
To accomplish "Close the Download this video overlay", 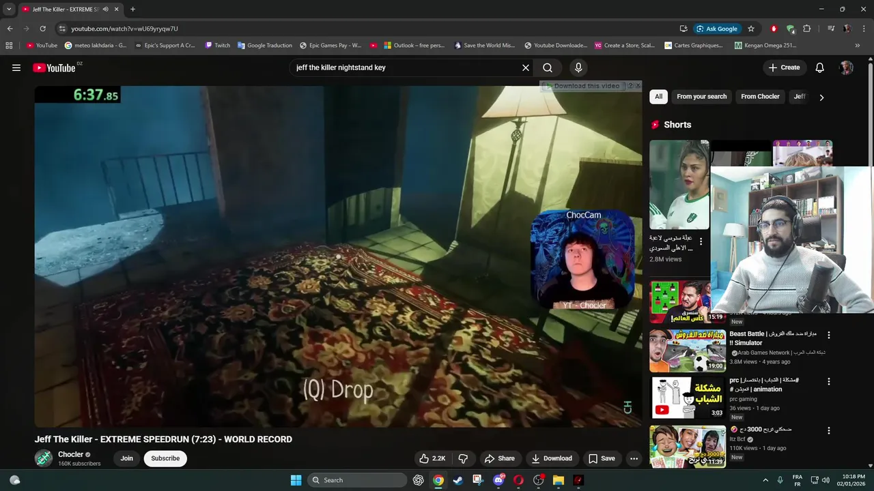I will click(x=638, y=86).
